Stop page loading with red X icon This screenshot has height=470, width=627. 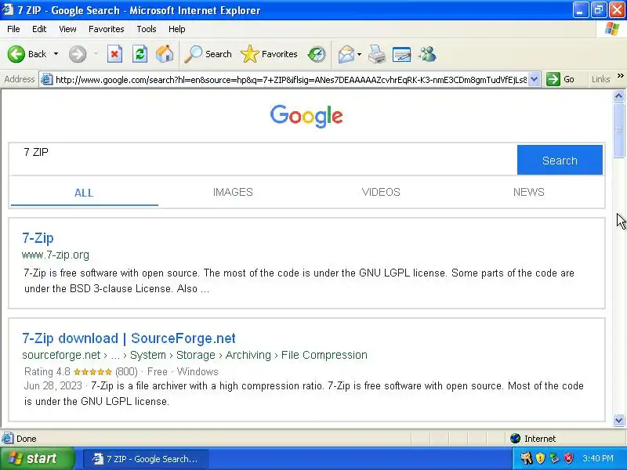(x=114, y=54)
